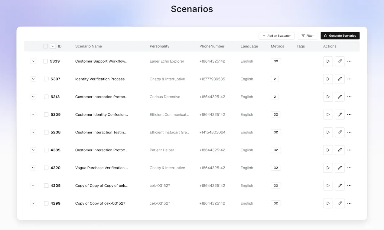
Task: Select scenario 5208 via its checkbox
Action: tap(46, 132)
